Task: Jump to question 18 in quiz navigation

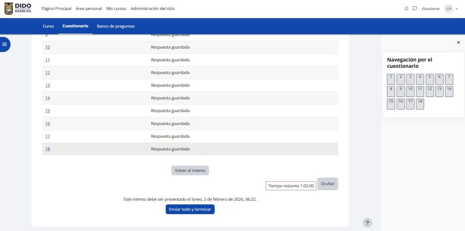Action: tap(420, 104)
